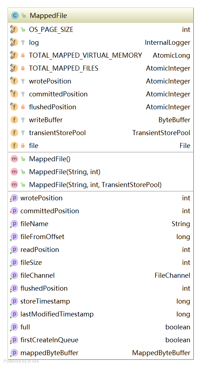Select constructor MappedFile(String, int, TransientStorePool)
This screenshot has width=201, height=367.
point(100,185)
